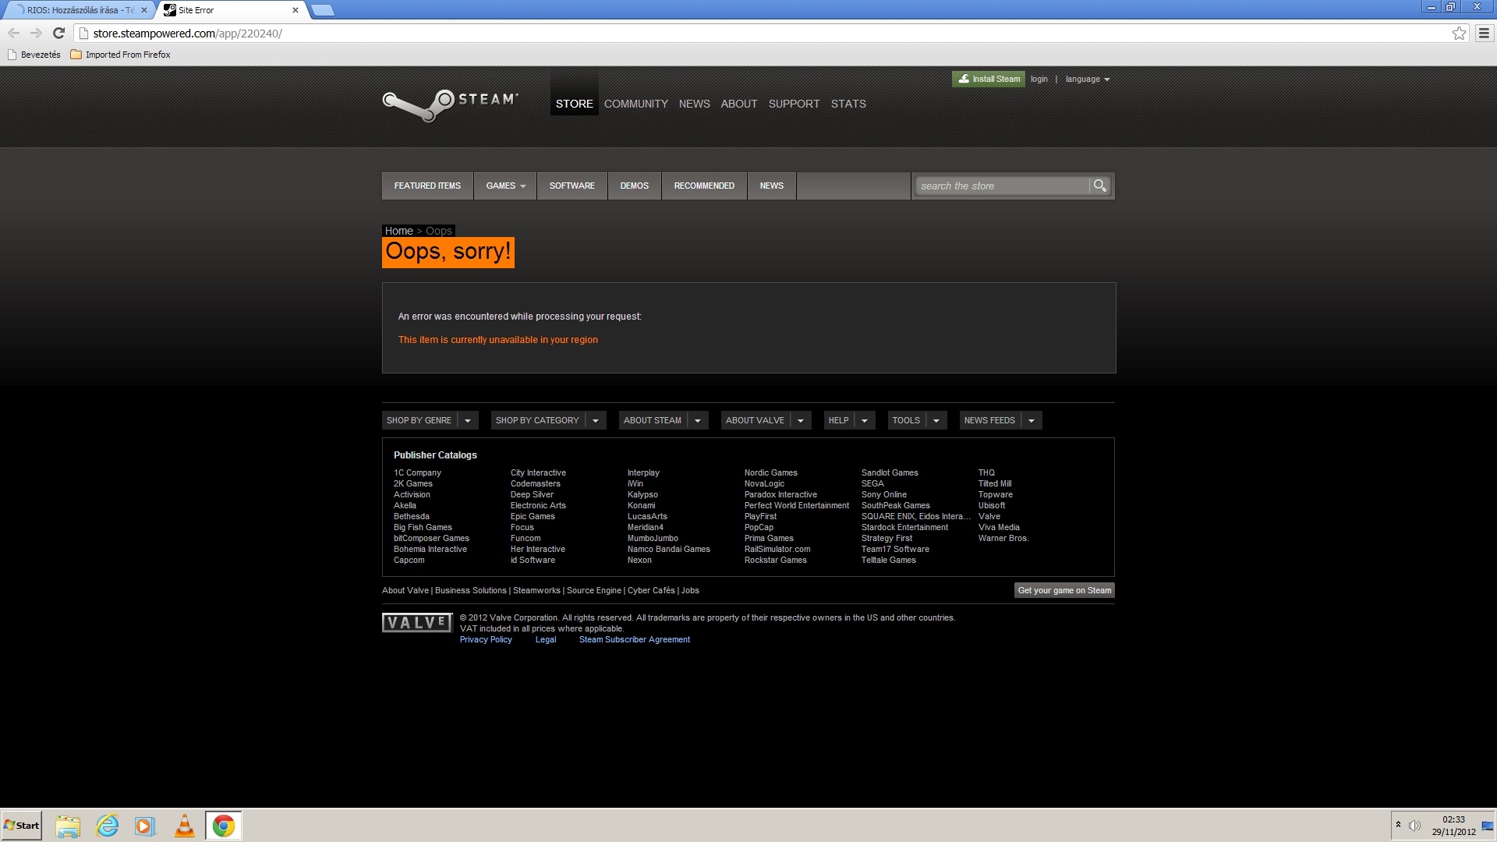Close the Site Error tab

(296, 10)
